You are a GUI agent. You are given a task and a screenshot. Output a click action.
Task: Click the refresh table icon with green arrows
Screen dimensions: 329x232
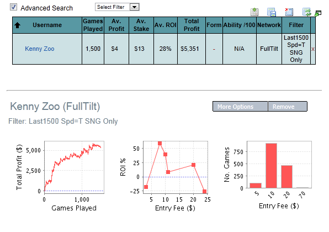307,12
